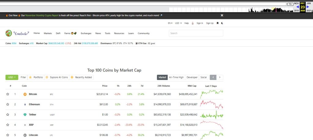This screenshot has height=140, width=313.
Task: Open the Resources menu
Action: click(119, 33)
